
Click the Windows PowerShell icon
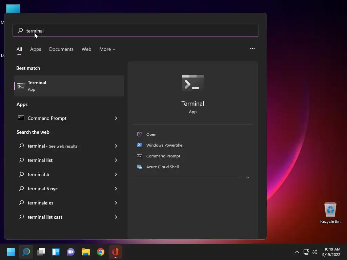tap(139, 145)
